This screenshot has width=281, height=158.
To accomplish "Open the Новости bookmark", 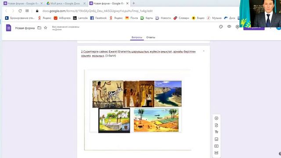I will (163, 18).
